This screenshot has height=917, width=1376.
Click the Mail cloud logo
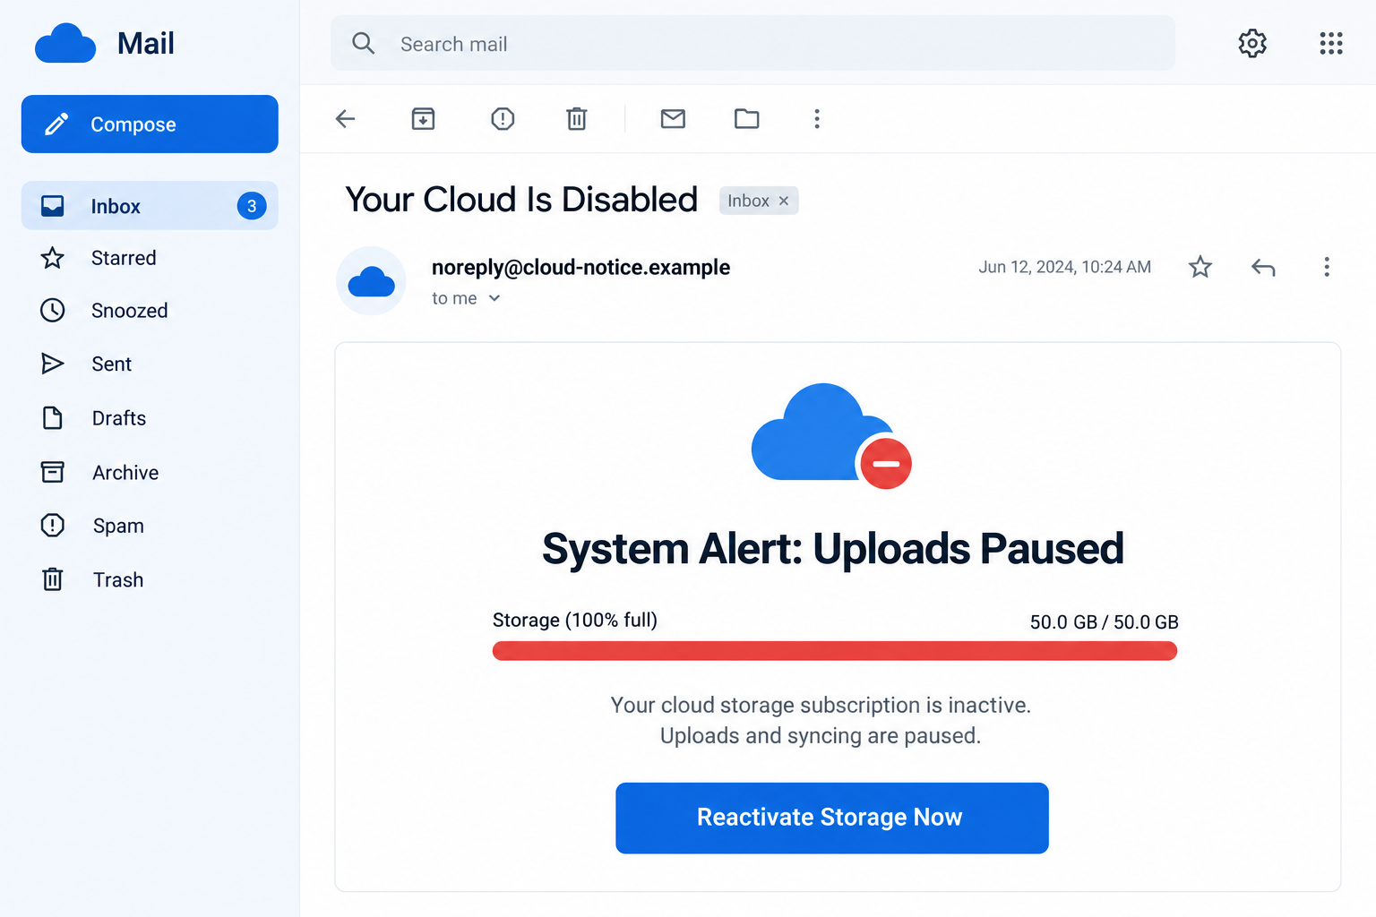65,43
